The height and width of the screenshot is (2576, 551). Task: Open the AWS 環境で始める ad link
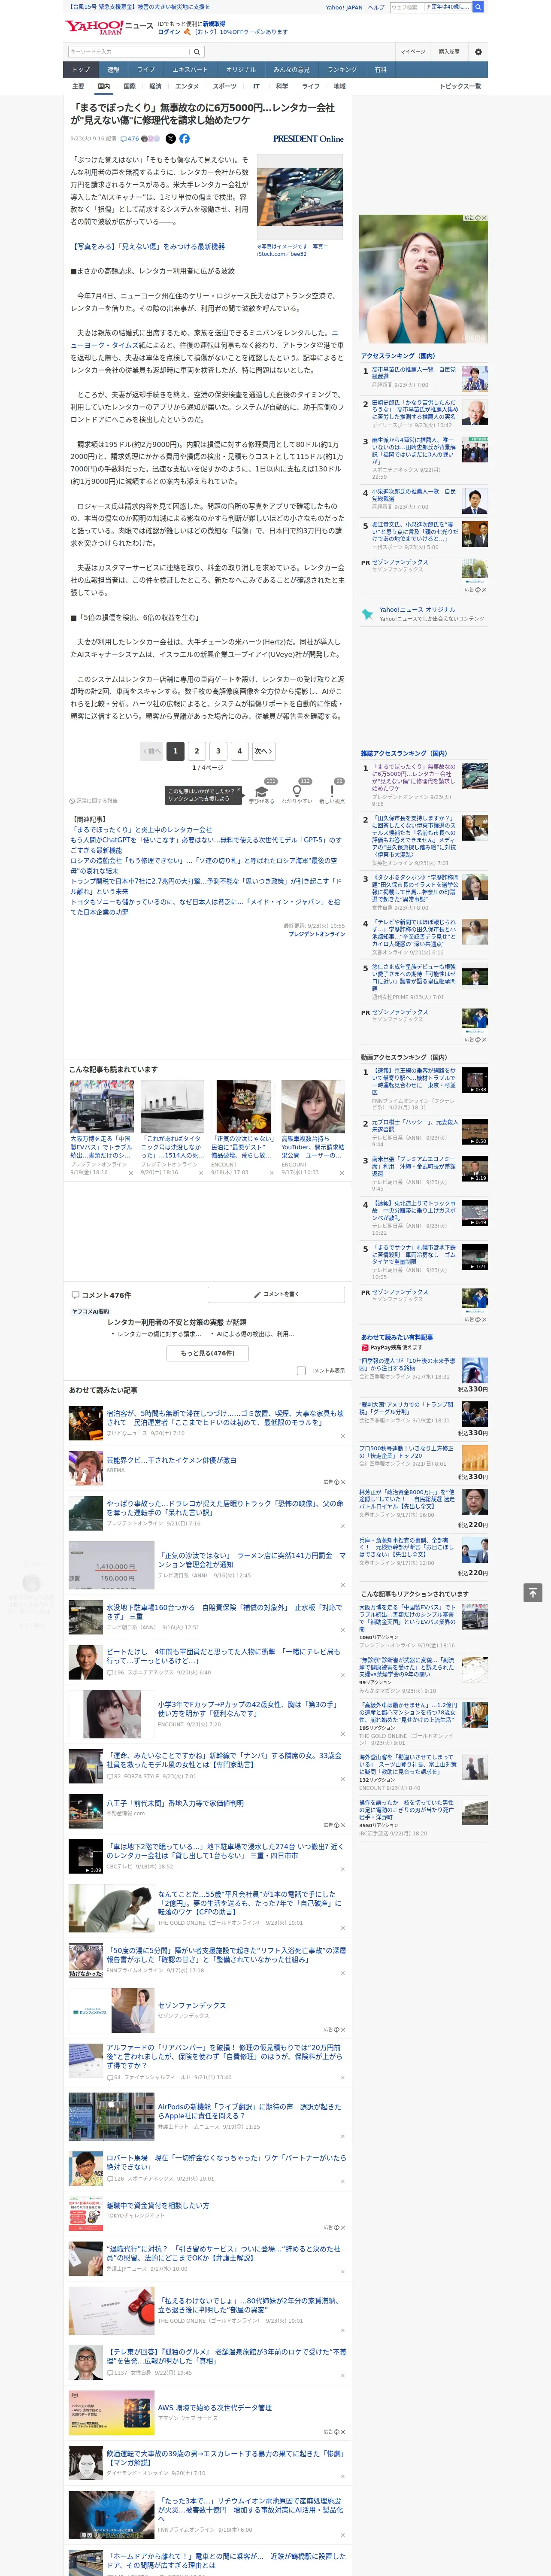pyautogui.click(x=214, y=2408)
